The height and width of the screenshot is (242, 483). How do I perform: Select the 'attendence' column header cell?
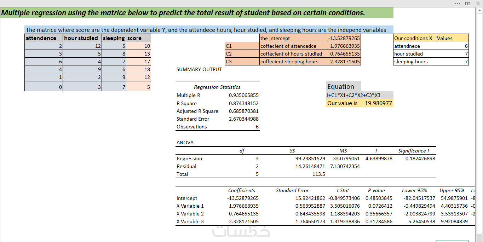tap(44, 38)
